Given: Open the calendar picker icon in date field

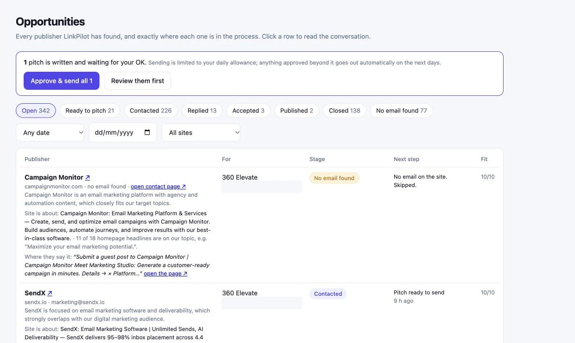Looking at the screenshot, I should coord(147,132).
